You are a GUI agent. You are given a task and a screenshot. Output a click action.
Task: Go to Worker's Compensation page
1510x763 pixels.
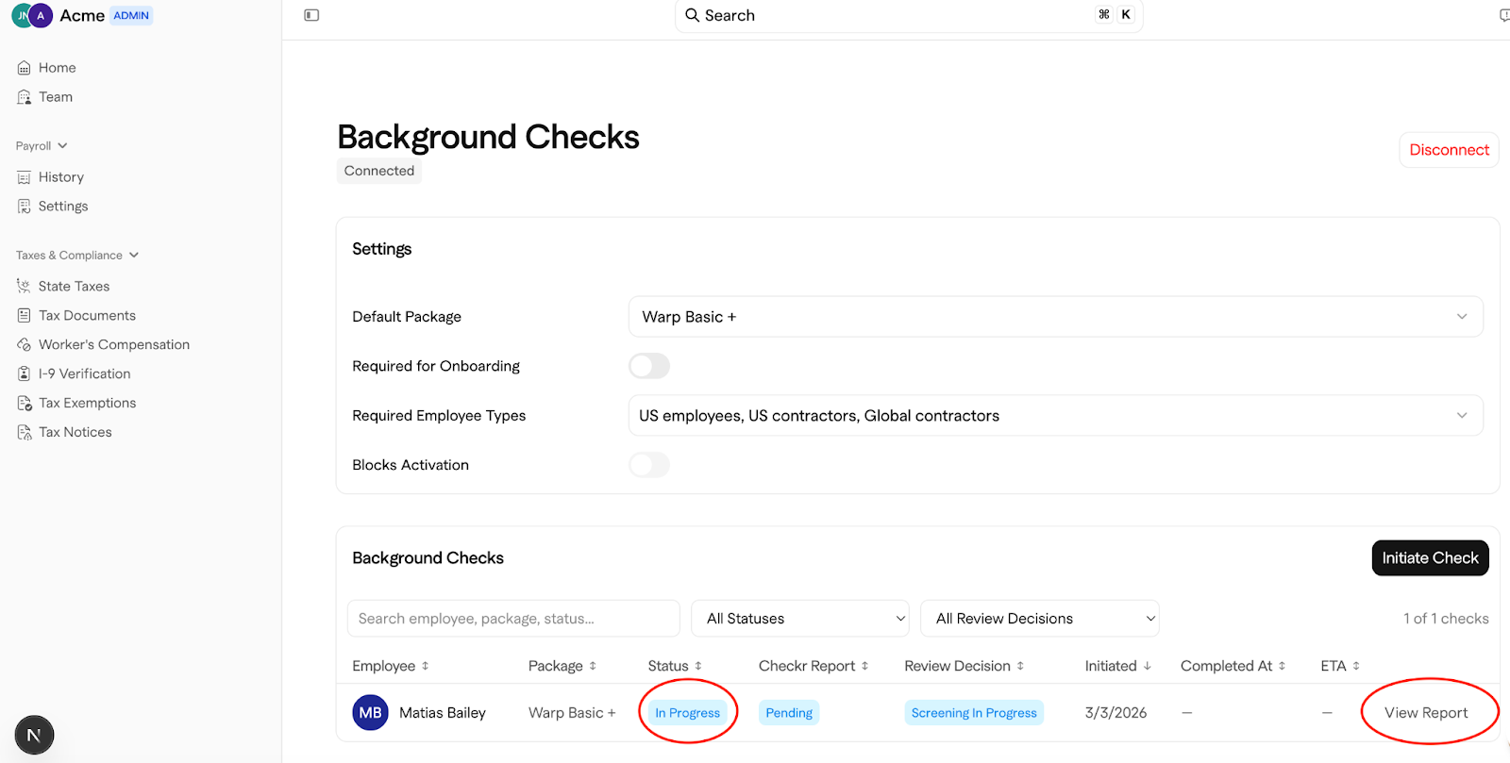pos(114,345)
